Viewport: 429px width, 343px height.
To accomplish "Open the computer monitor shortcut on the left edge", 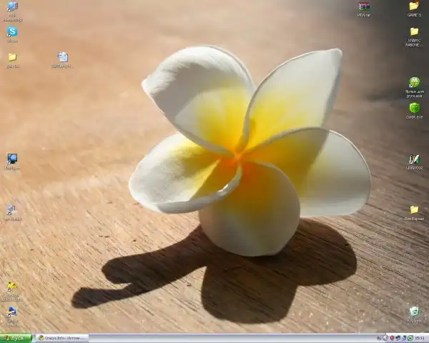I will coord(12,159).
